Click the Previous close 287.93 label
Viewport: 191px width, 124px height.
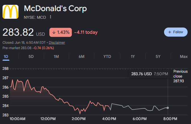pyautogui.click(x=180, y=76)
